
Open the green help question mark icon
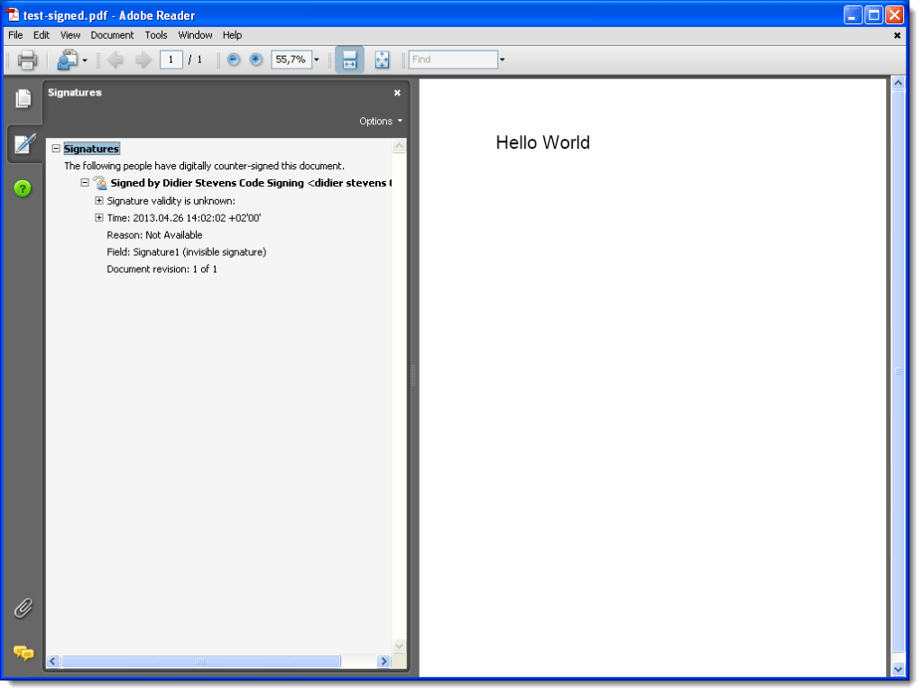pos(23,188)
